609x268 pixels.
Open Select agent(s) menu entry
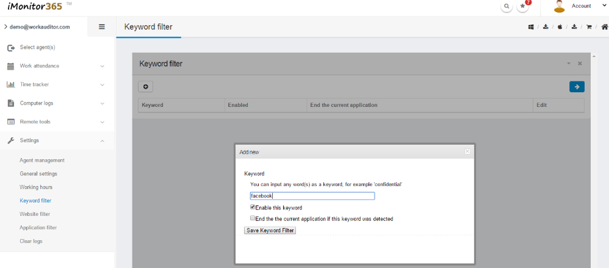pyautogui.click(x=37, y=47)
